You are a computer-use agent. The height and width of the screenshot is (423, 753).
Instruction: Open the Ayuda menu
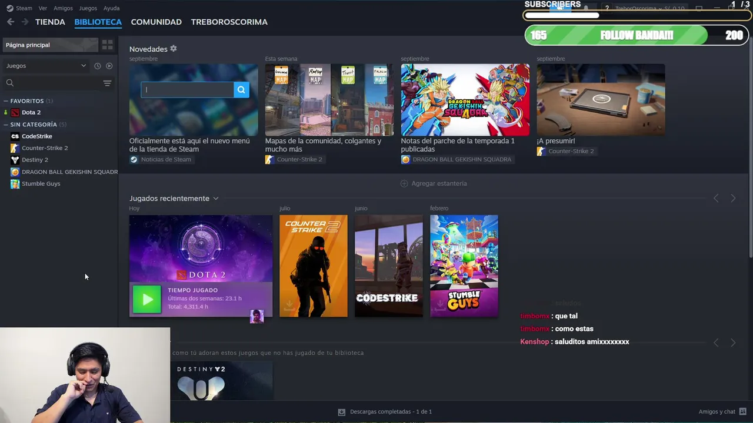(112, 8)
